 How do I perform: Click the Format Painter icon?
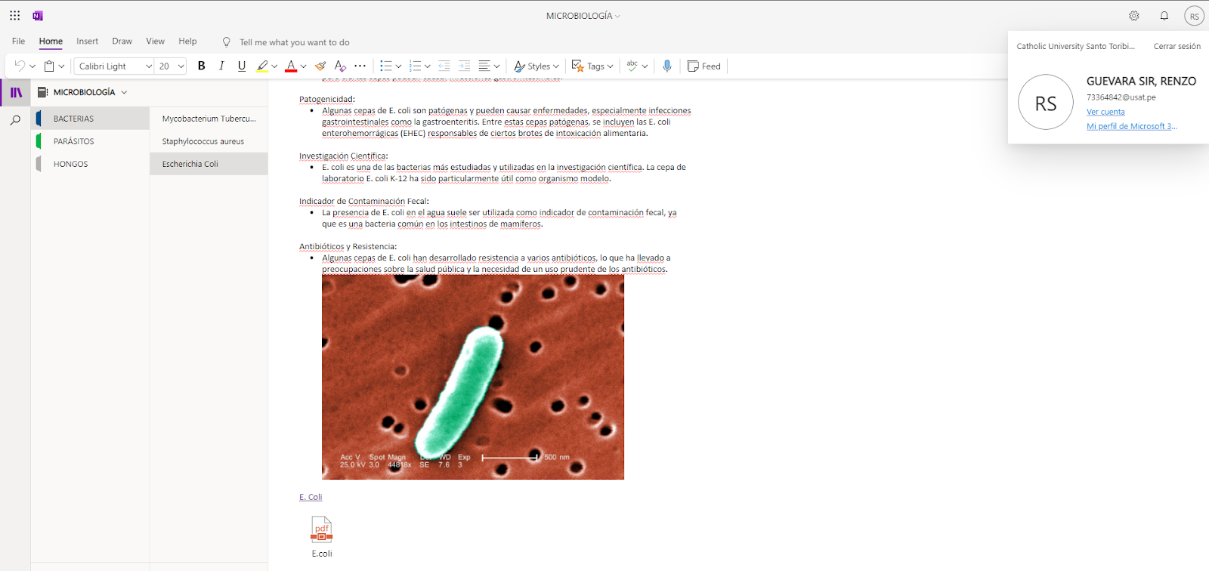[320, 66]
